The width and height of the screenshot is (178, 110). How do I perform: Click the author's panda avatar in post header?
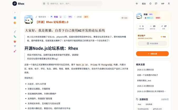click(x=29, y=19)
